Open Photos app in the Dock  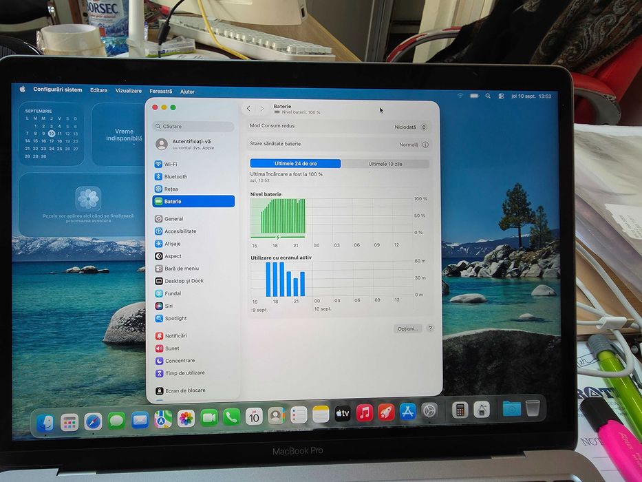[x=186, y=419]
